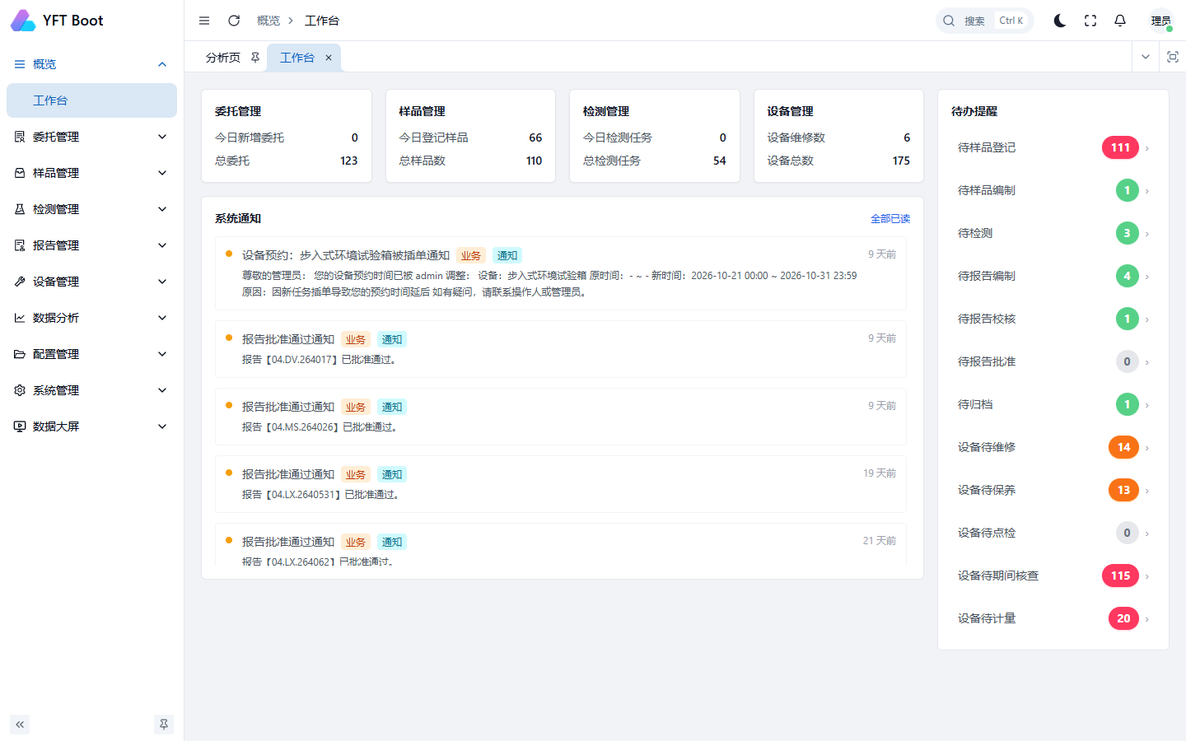Image resolution: width=1186 pixels, height=741 pixels.
Task: Click the 系统管理 gear icon
Action: click(20, 390)
